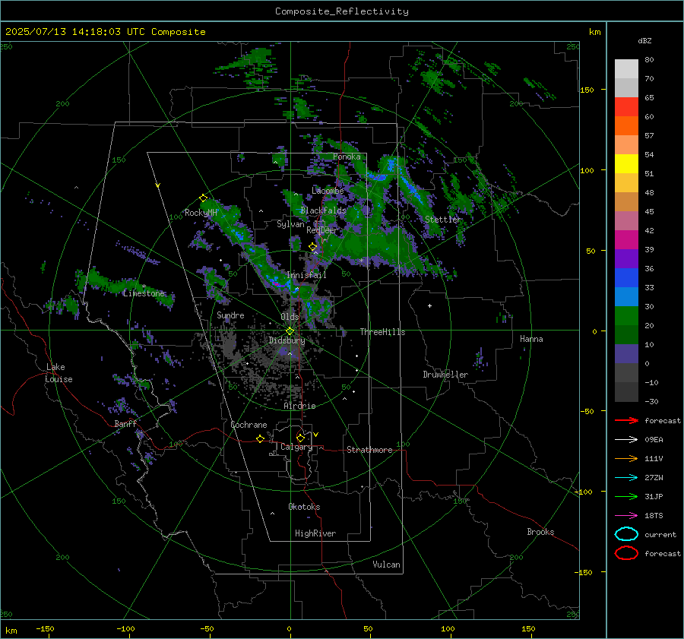Click the orange 111V arrow legend icon
This screenshot has height=639, width=684.
(x=626, y=458)
